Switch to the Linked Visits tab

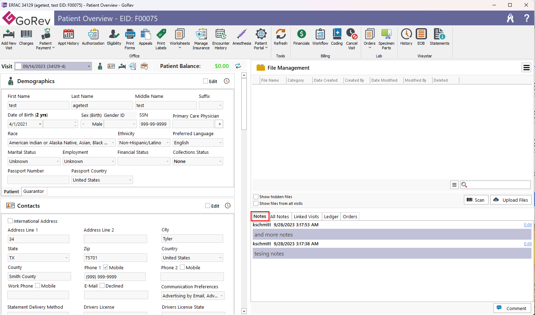tap(306, 216)
